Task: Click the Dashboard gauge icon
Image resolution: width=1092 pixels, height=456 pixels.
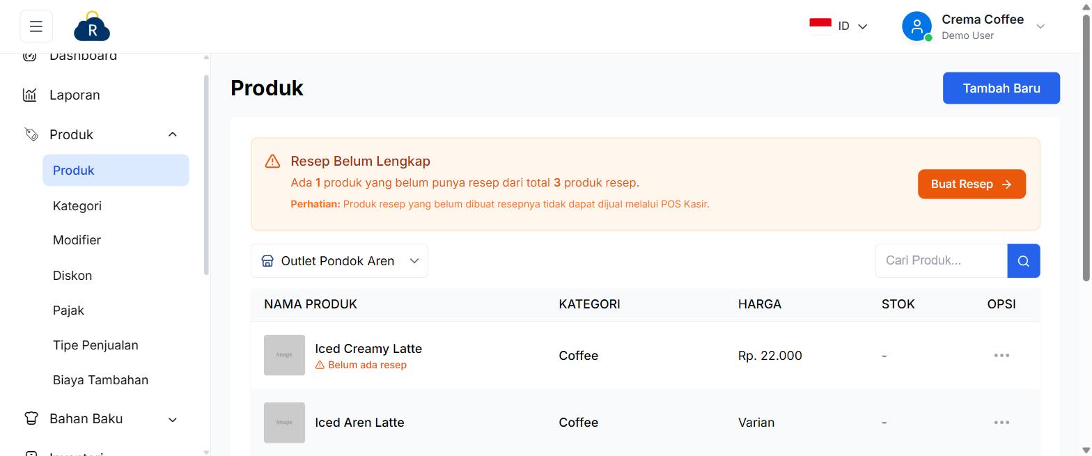Action: click(x=30, y=56)
